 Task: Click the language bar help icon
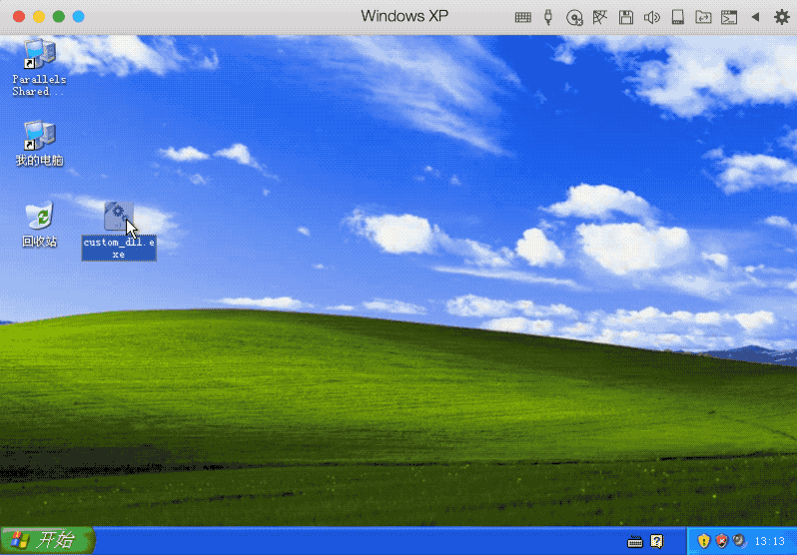coord(657,541)
